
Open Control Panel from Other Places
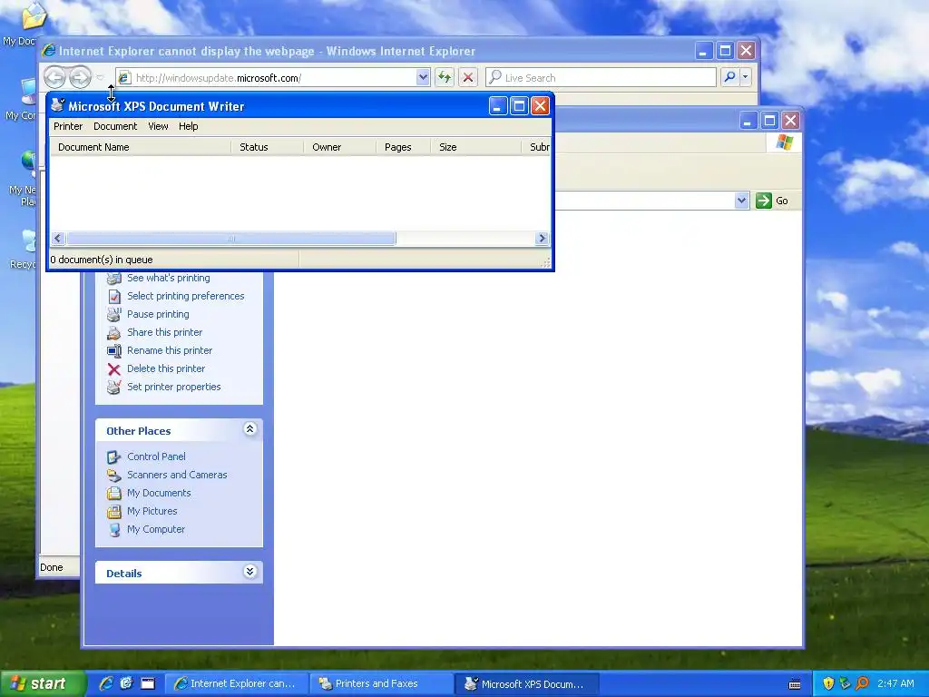(x=156, y=456)
